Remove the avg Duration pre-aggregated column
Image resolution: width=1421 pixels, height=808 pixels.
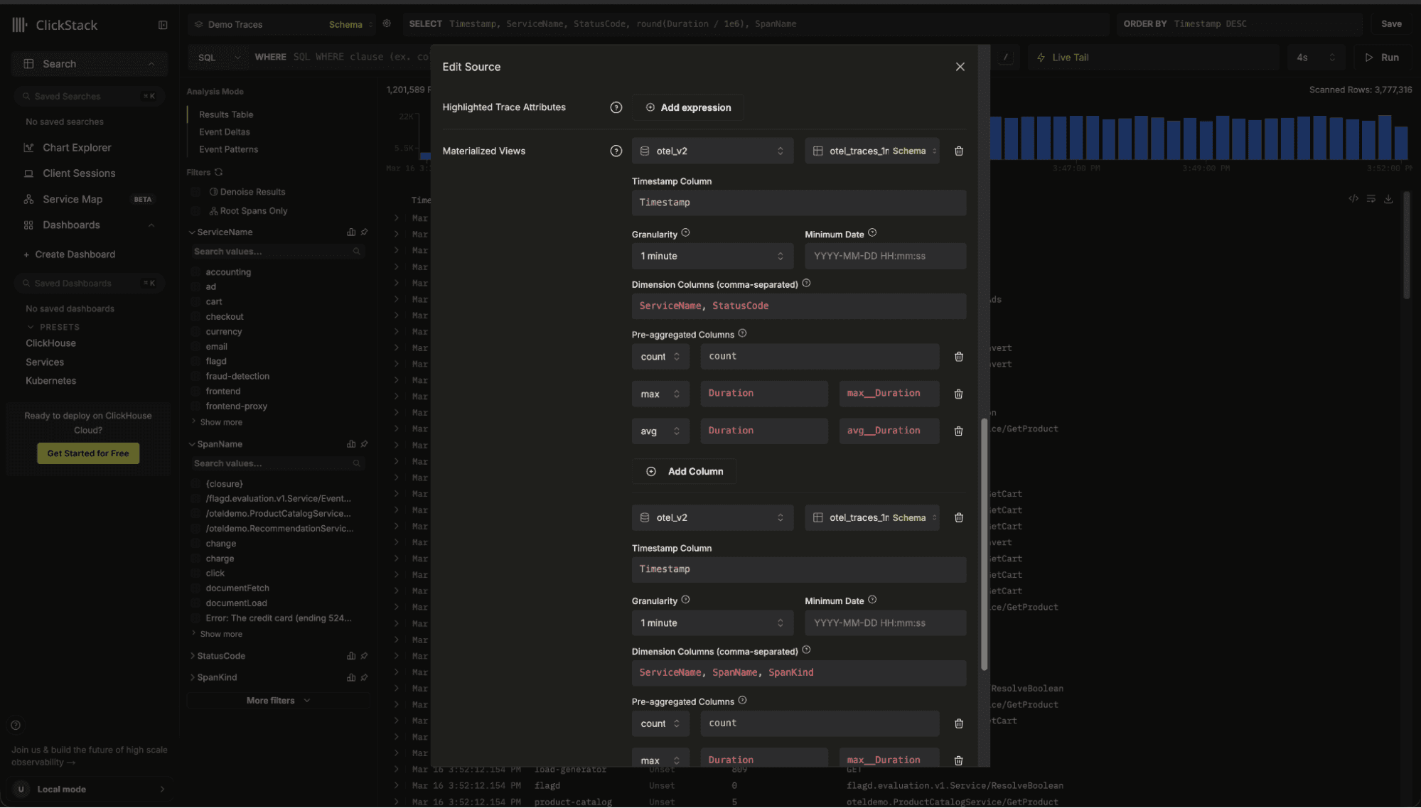tap(958, 431)
